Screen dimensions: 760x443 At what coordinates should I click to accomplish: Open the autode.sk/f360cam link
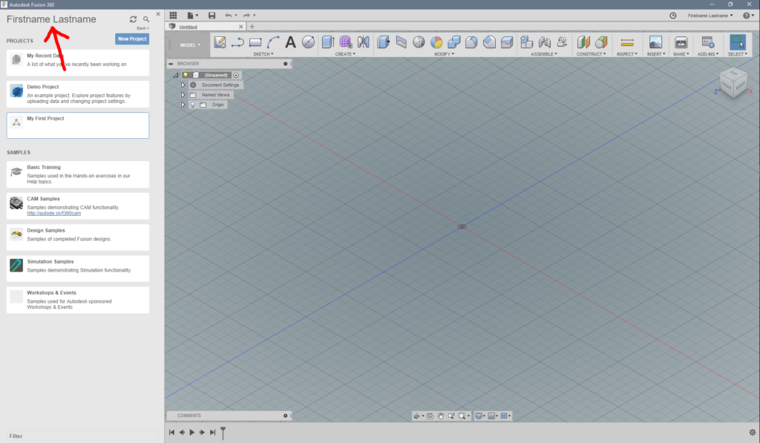pos(53,213)
